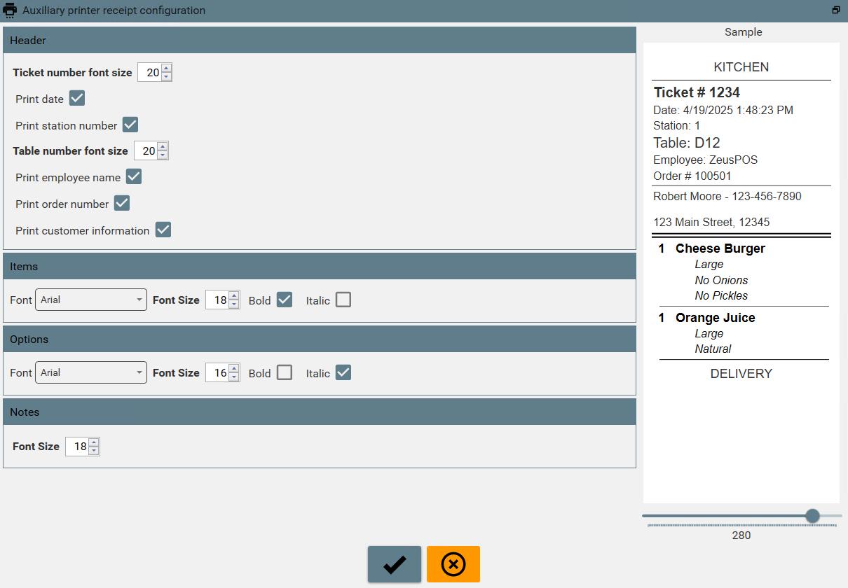This screenshot has width=848, height=588.
Task: Click the ticket number font size field
Action: [149, 72]
